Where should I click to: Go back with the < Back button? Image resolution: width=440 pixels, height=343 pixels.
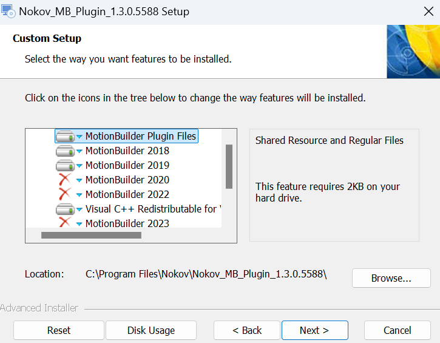tap(247, 330)
